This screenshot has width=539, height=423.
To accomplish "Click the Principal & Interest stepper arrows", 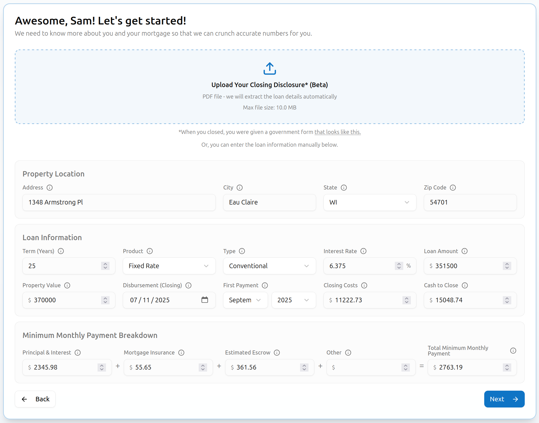I will click(102, 367).
